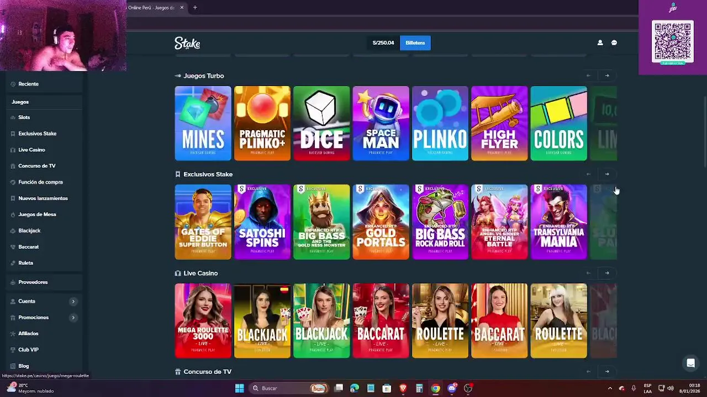Image resolution: width=707 pixels, height=397 pixels.
Task: Select Afiliados in sidebar
Action: pos(28,334)
